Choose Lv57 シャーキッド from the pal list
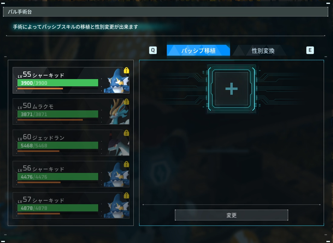The image size is (333, 243). click(x=71, y=205)
